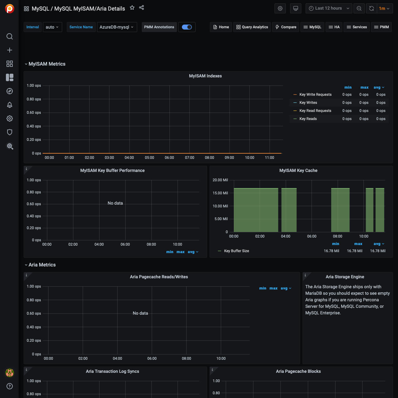Open the Service Name AzureDB-mysql dropdown

[117, 27]
